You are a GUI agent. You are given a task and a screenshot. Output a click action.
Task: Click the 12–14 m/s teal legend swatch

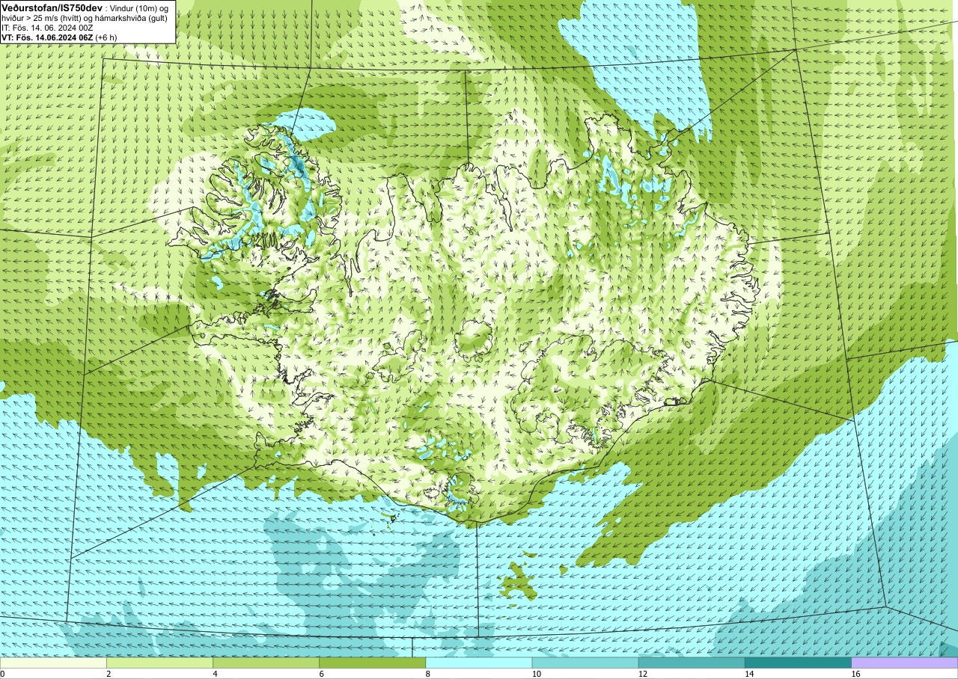pyautogui.click(x=692, y=663)
